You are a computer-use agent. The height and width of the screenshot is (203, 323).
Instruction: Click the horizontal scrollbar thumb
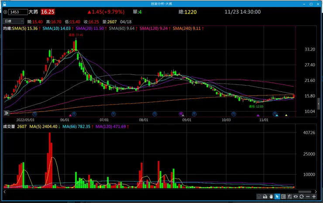tap(305, 192)
